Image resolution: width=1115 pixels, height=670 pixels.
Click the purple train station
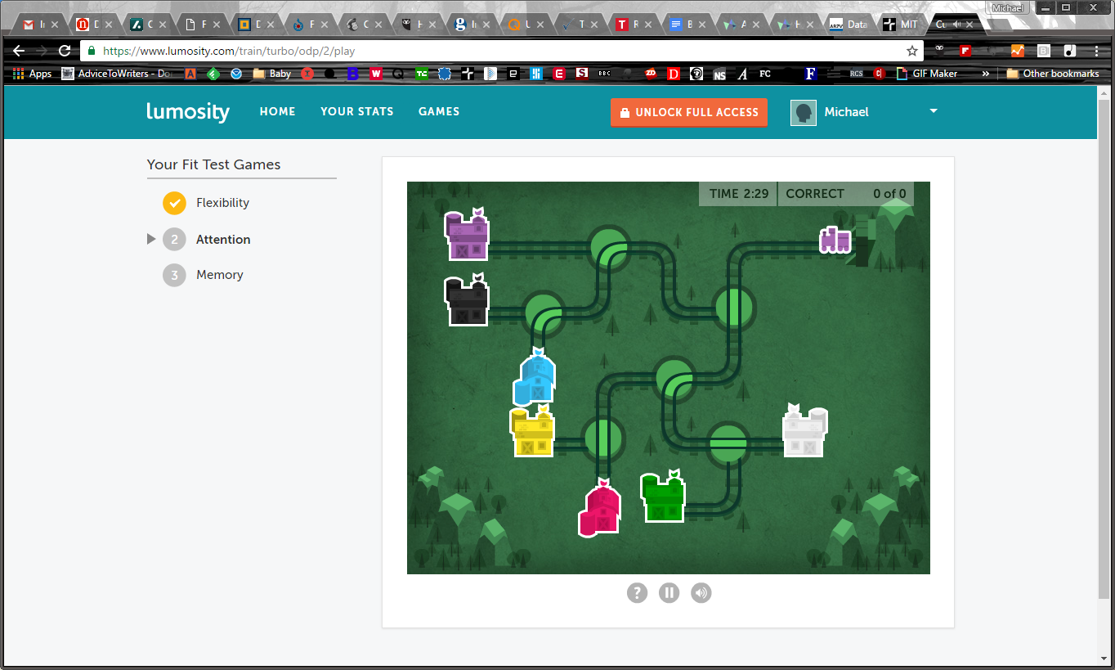point(467,235)
